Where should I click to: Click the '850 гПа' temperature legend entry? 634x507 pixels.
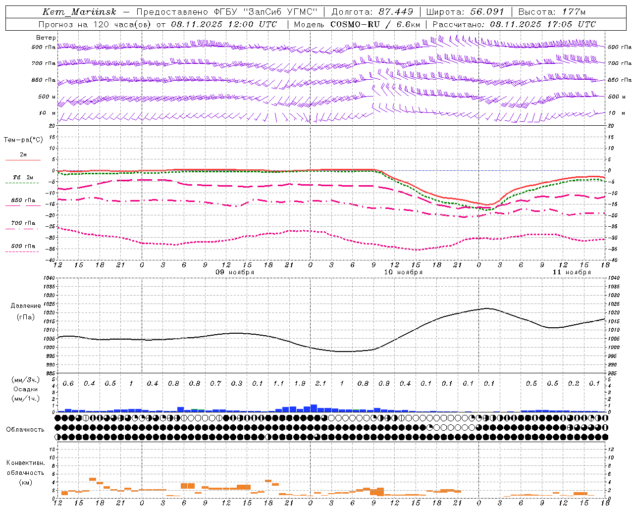pyautogui.click(x=23, y=201)
